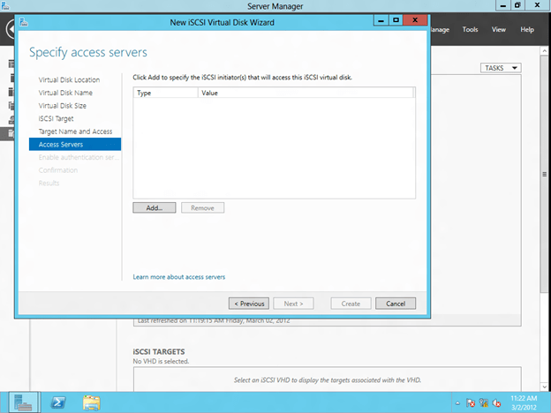Viewport: 551px width, 413px height.
Task: Expand the TASKS dropdown
Action: pyautogui.click(x=501, y=68)
